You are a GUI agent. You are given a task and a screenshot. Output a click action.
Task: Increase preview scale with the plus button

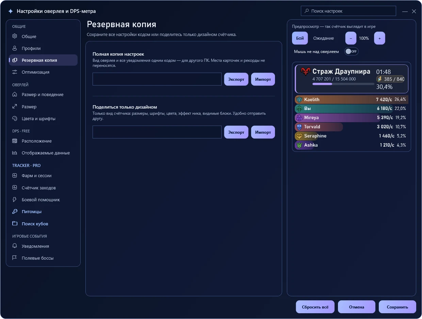click(x=379, y=38)
